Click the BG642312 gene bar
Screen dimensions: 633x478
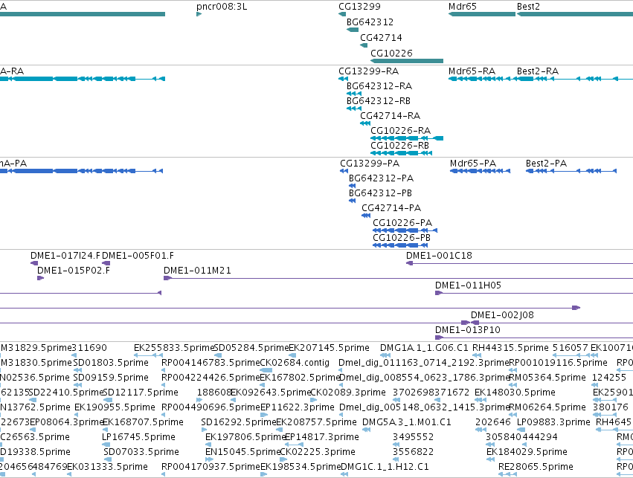tap(353, 30)
